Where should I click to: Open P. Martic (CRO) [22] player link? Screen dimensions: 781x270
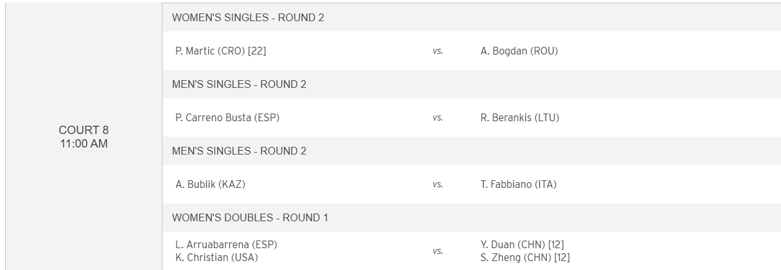coord(220,51)
